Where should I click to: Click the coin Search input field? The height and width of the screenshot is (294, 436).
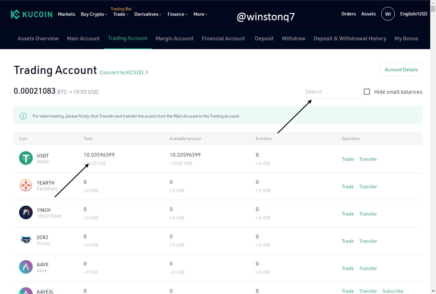click(x=333, y=92)
